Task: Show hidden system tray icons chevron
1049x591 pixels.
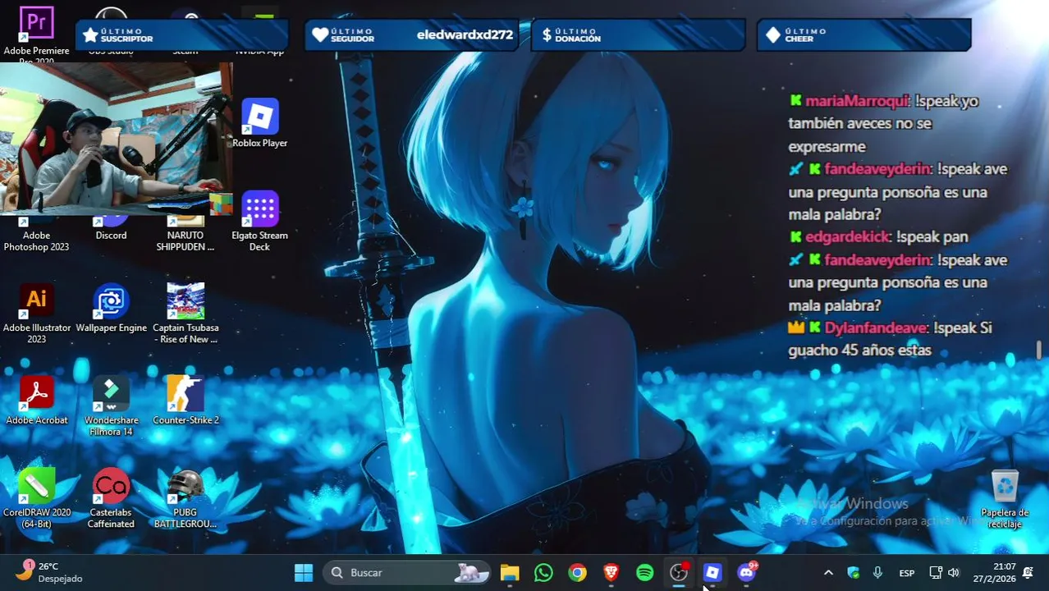Action: point(828,572)
